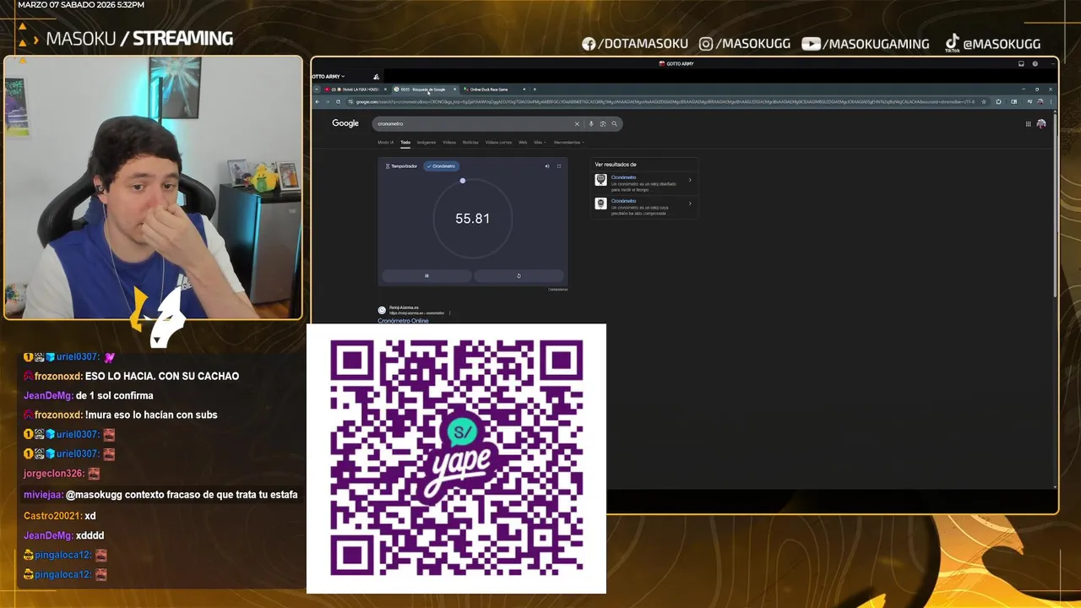Click the browser address bar URL
Viewport: 1081px width, 608px height.
coord(663,101)
